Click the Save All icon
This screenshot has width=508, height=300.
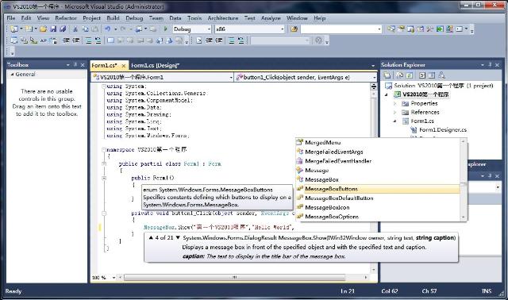(63, 29)
